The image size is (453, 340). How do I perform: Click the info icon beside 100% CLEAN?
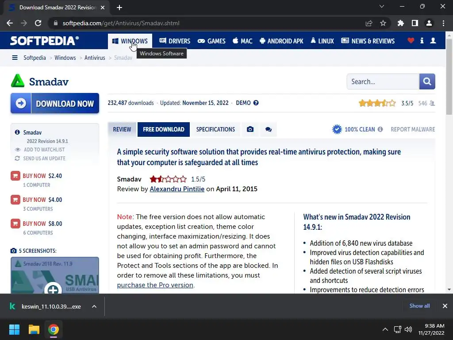(x=380, y=129)
